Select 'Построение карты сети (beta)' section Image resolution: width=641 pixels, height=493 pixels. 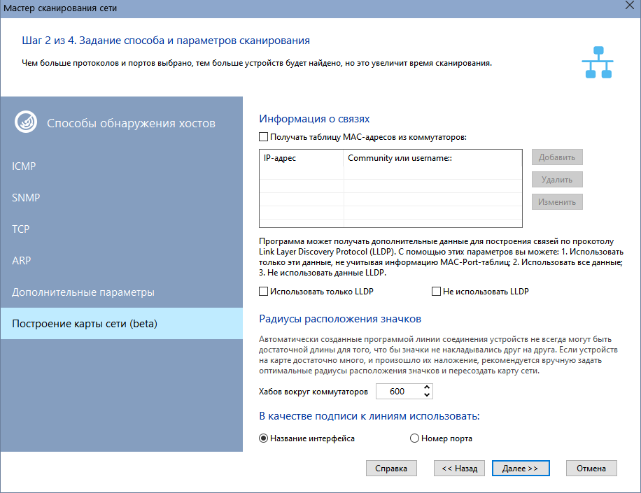click(122, 324)
